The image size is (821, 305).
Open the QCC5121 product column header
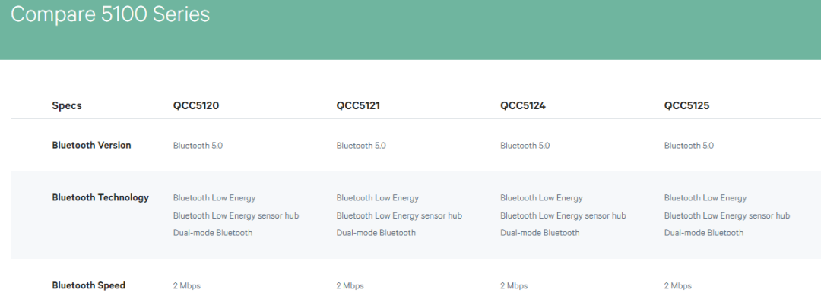click(358, 105)
